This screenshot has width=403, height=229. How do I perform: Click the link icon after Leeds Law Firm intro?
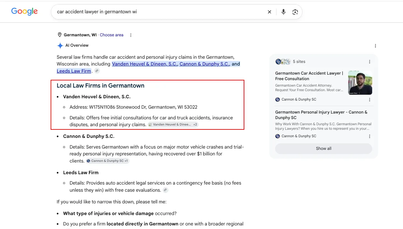[x=97, y=71]
